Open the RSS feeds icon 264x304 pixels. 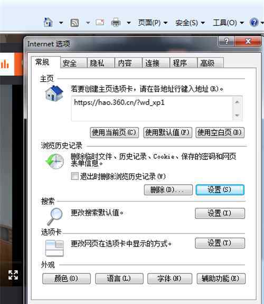[x=74, y=23]
